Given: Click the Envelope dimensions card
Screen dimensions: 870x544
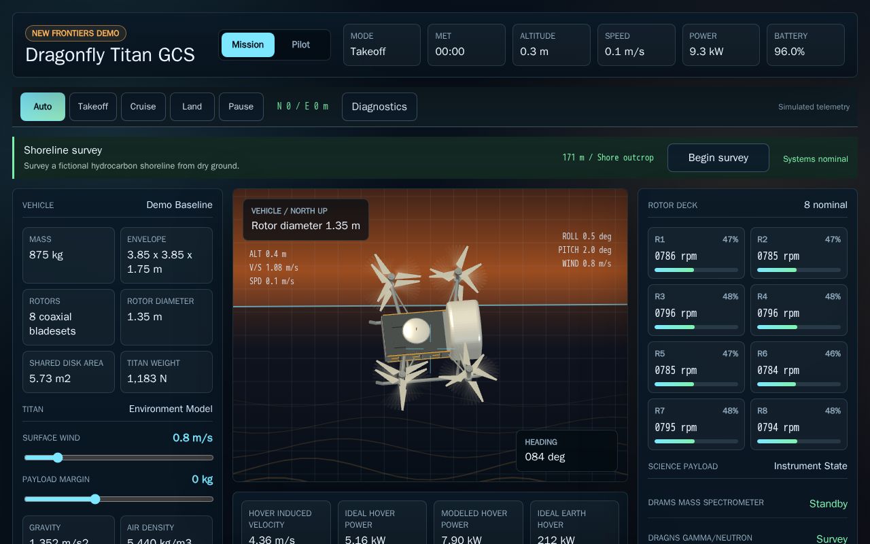Looking at the screenshot, I should [167, 255].
